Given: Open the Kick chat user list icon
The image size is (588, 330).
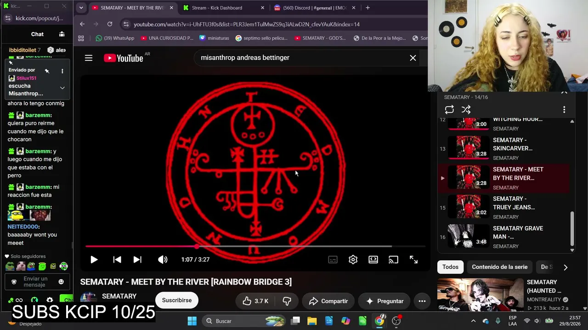Looking at the screenshot, I should [x=62, y=34].
